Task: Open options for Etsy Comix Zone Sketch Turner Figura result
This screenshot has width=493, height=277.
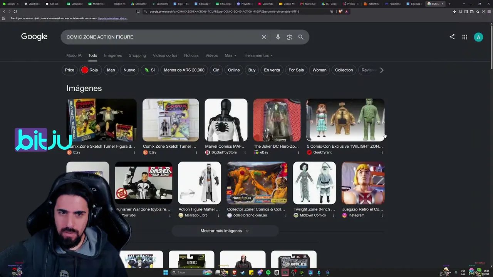Action: [134, 152]
